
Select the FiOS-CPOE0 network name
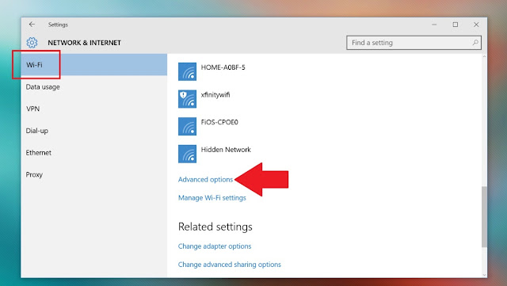tap(219, 122)
